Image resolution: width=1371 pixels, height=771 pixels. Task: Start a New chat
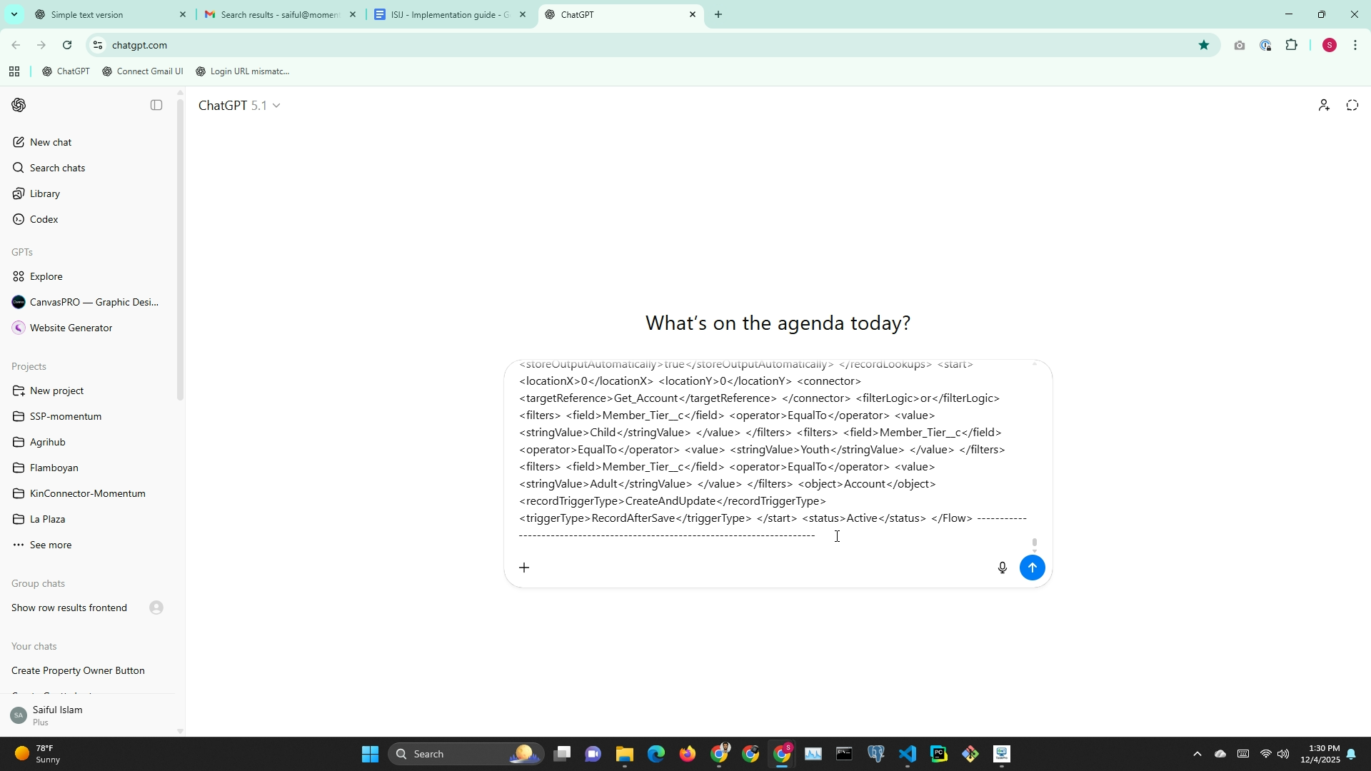point(51,142)
